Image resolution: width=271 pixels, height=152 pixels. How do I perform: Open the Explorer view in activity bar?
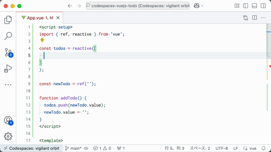(8, 20)
